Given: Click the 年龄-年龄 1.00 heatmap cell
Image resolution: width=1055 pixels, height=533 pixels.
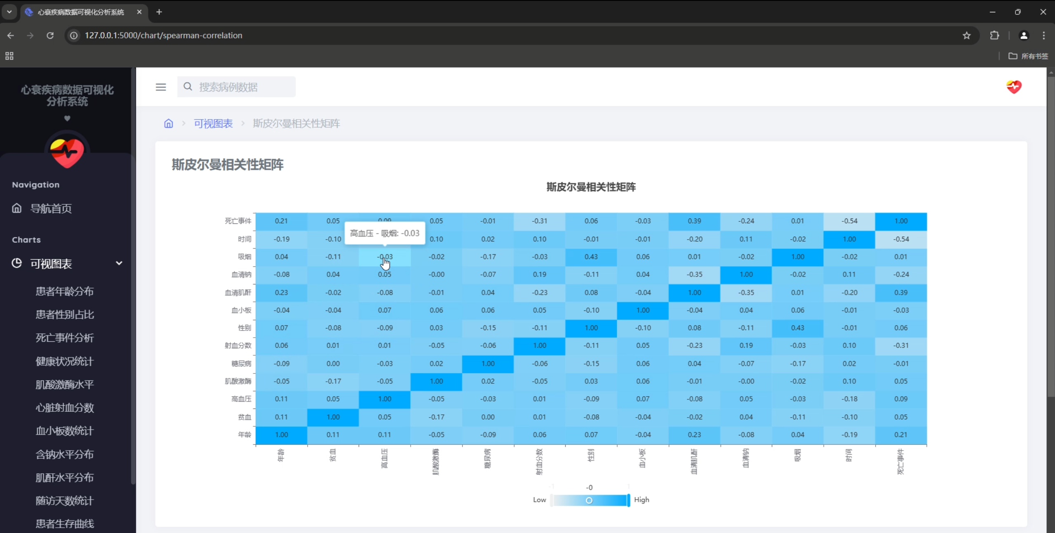Looking at the screenshot, I should point(282,435).
